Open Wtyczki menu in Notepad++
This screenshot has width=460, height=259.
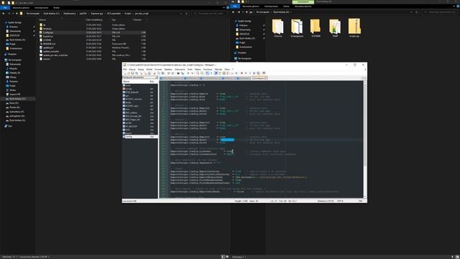218,69
